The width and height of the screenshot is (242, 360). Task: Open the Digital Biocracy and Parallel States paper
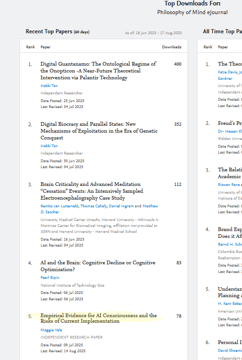pyautogui.click(x=99, y=131)
